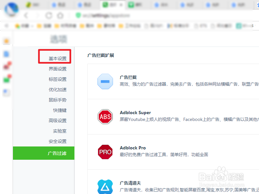The width and height of the screenshot is (259, 194).
Task: Select 高级设置 in sidebar
Action: click(58, 121)
